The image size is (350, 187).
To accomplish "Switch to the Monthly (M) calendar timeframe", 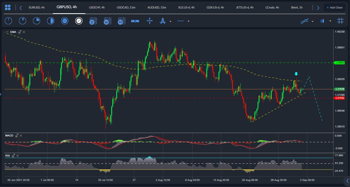I will click(x=122, y=21).
